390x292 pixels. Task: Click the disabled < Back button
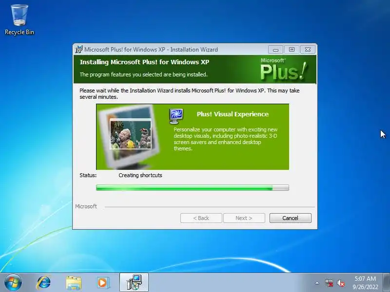pos(201,218)
